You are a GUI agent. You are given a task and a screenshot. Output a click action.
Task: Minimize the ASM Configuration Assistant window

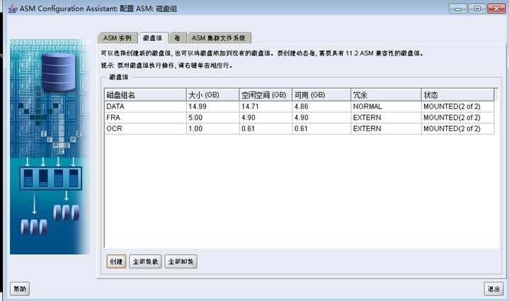point(458,8)
